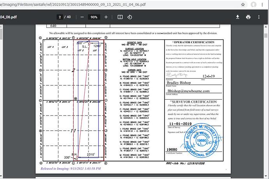Rotate the PDF counterclockwise

tap(130, 17)
